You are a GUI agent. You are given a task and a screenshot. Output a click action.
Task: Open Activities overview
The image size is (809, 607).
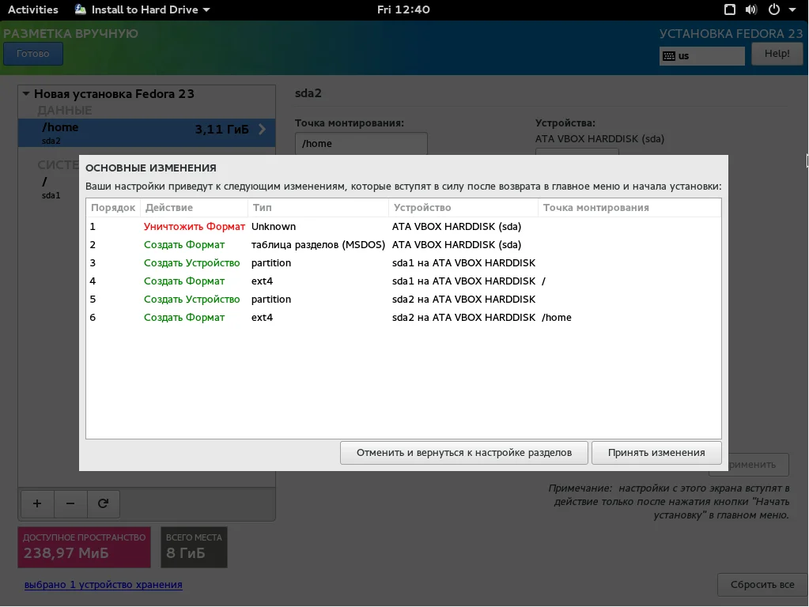pos(33,9)
